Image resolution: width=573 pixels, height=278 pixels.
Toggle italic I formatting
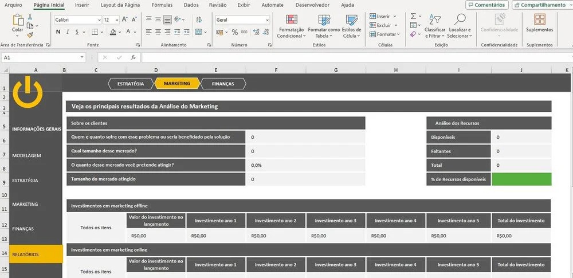tap(68, 32)
